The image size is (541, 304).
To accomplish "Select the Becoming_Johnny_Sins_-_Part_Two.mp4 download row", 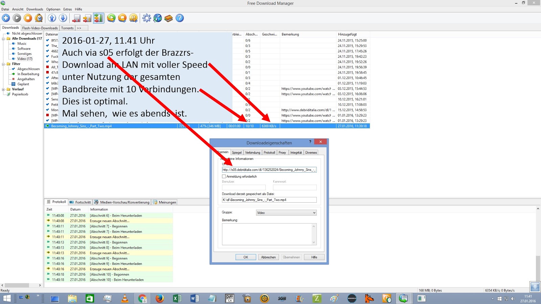I will pyautogui.click(x=207, y=126).
